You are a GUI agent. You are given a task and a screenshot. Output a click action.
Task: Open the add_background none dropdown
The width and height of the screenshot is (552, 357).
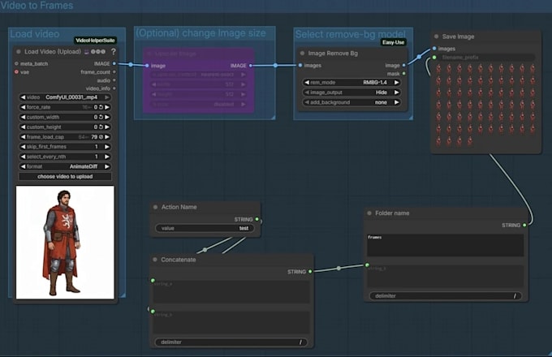coord(351,102)
